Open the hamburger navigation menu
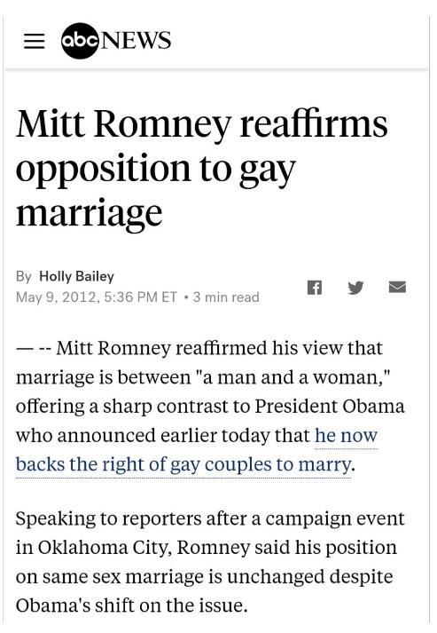The height and width of the screenshot is (633, 437). pos(35,41)
